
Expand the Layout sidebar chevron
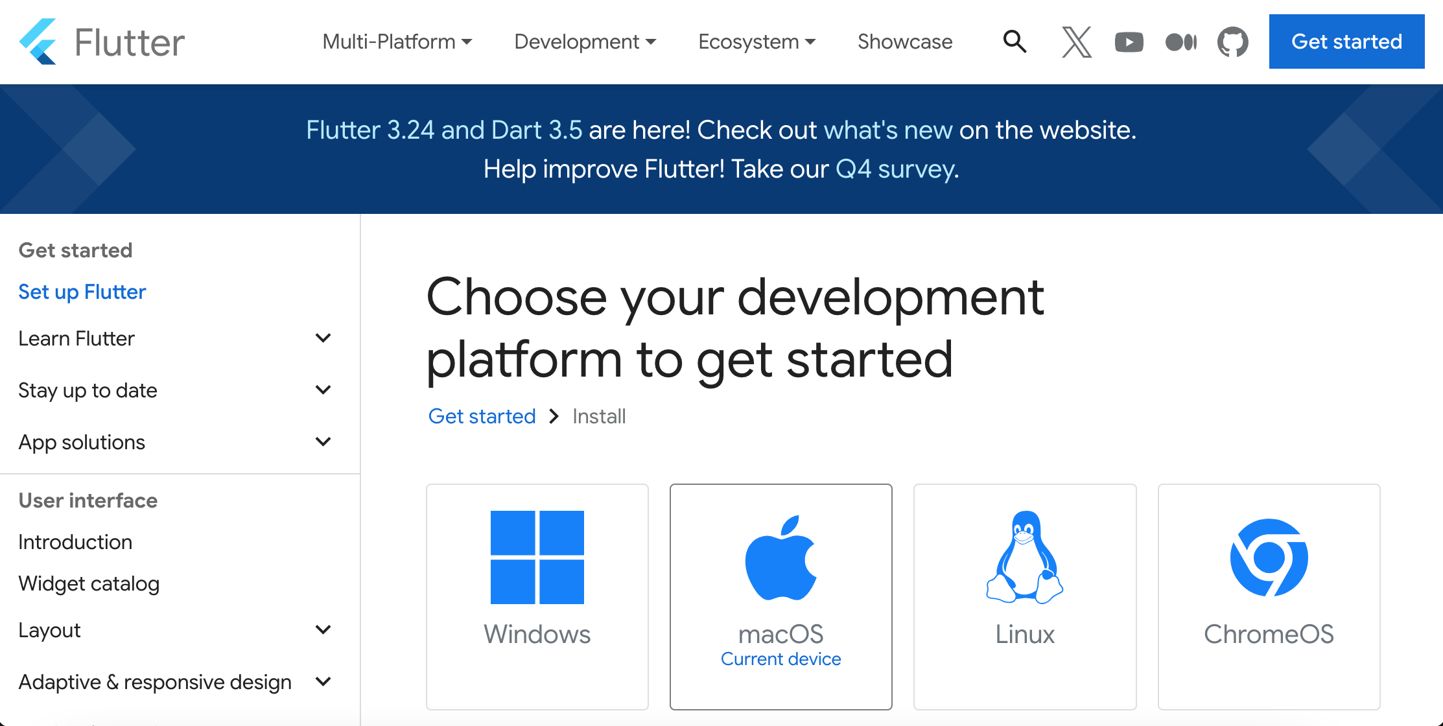coord(323,630)
